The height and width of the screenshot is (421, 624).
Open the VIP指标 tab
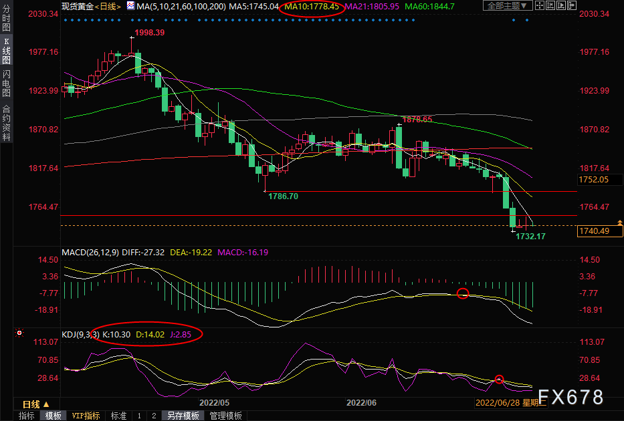click(x=86, y=416)
